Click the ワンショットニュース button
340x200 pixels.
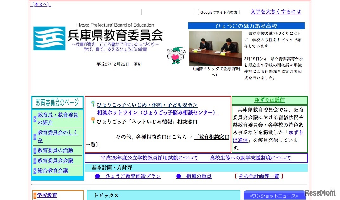275,196
